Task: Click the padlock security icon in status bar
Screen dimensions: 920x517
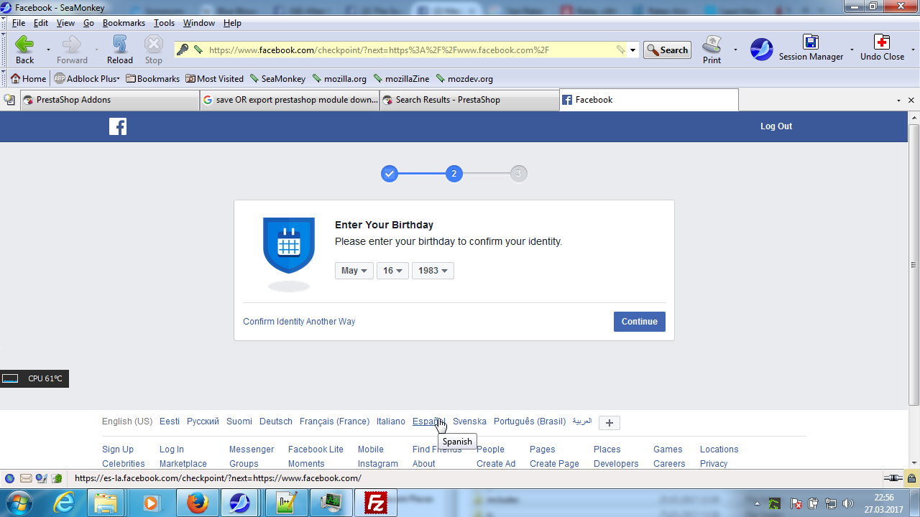Action: pyautogui.click(x=911, y=478)
